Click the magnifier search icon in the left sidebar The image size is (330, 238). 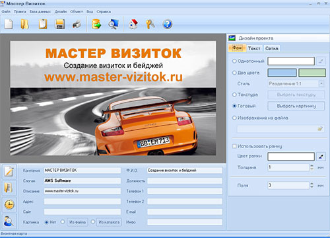9,221
